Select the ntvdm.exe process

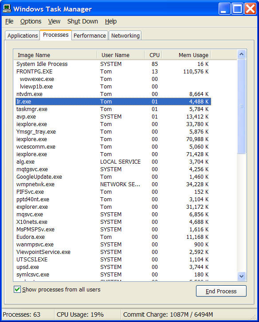113,94
